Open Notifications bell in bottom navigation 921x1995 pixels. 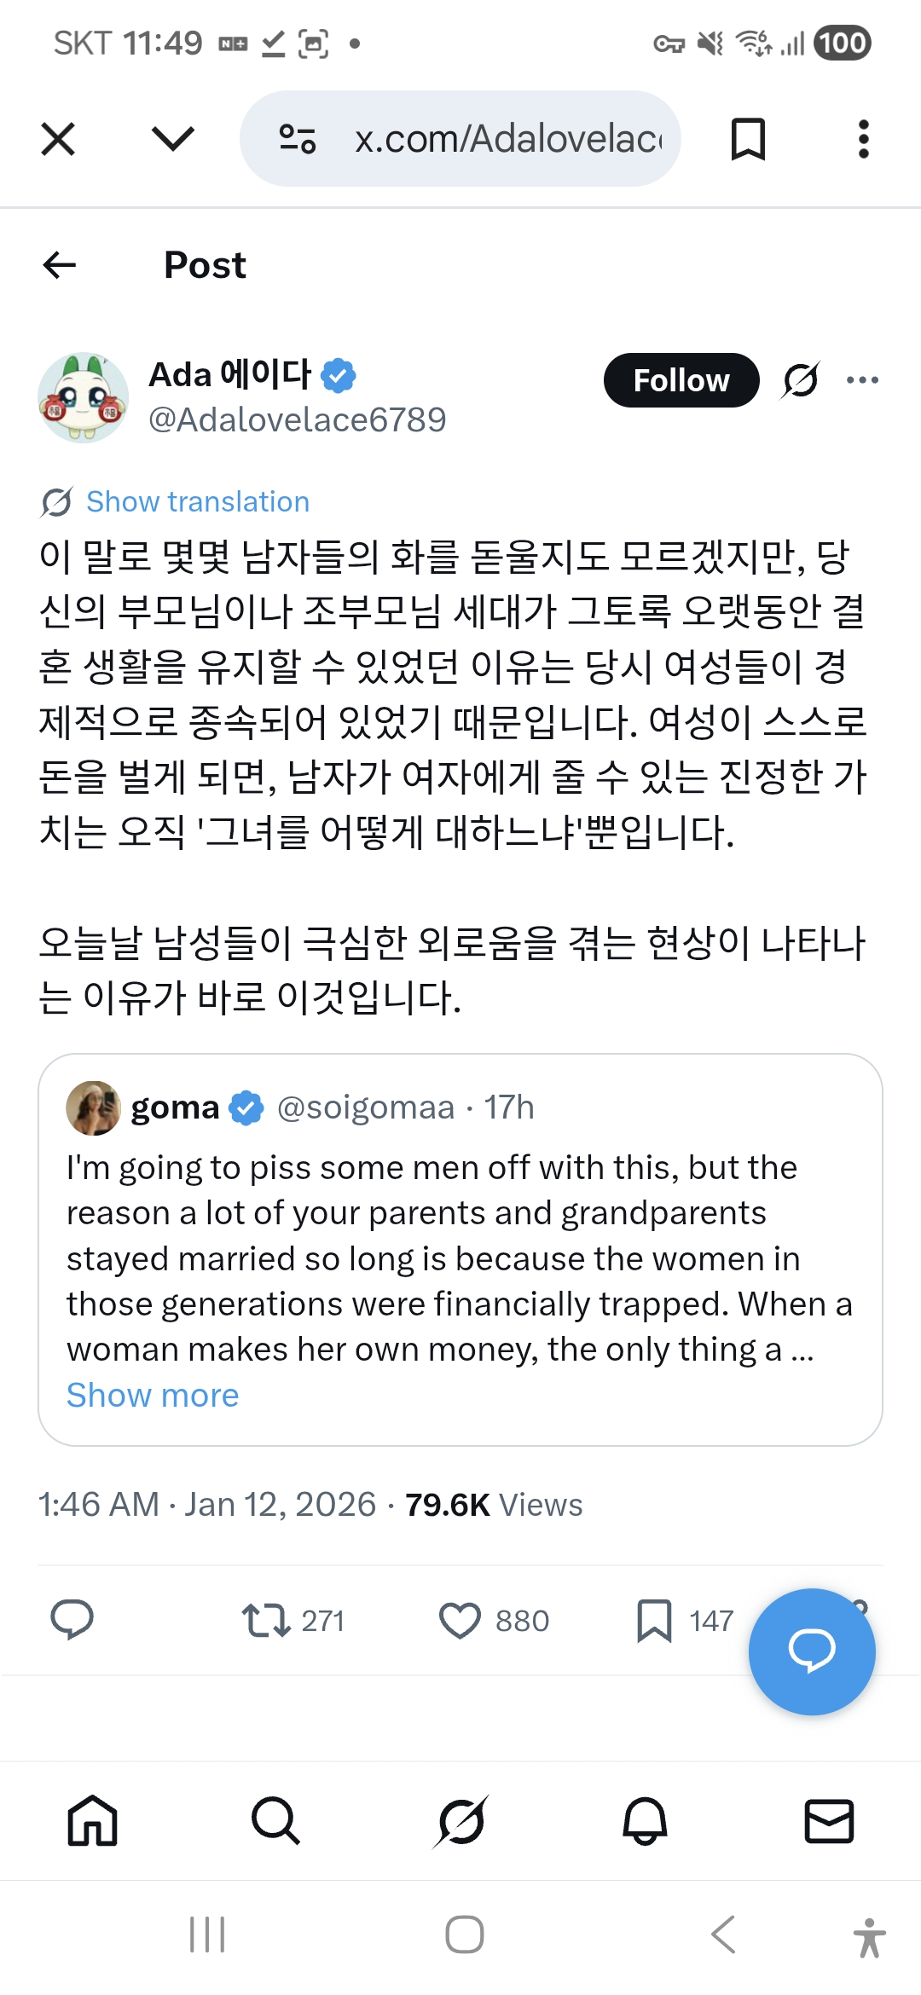[645, 1821]
